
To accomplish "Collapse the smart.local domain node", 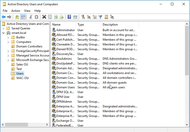I will click(3, 33).
